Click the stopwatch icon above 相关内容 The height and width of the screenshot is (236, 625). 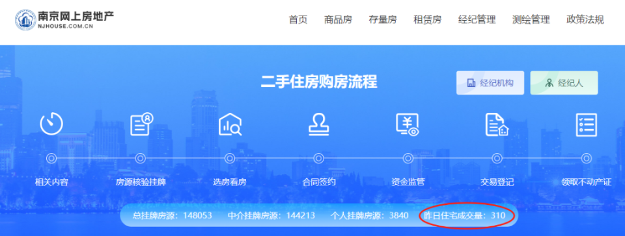51,124
